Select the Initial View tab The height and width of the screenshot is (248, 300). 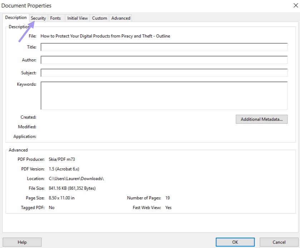click(78, 18)
